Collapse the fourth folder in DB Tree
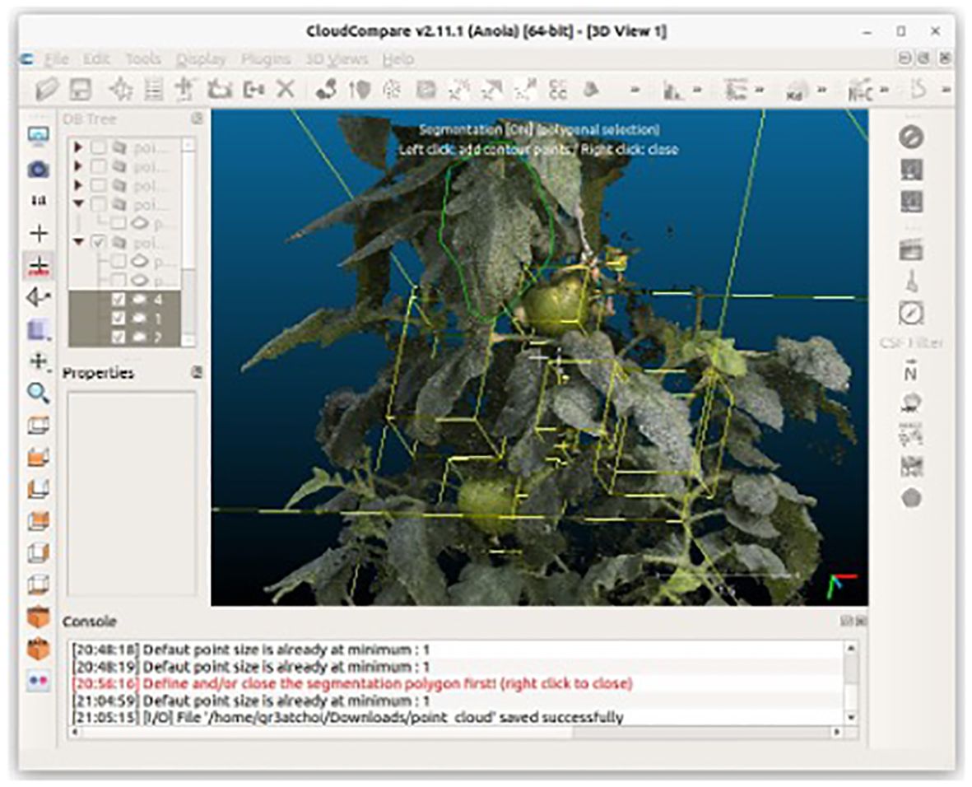The image size is (972, 787). pos(78,203)
